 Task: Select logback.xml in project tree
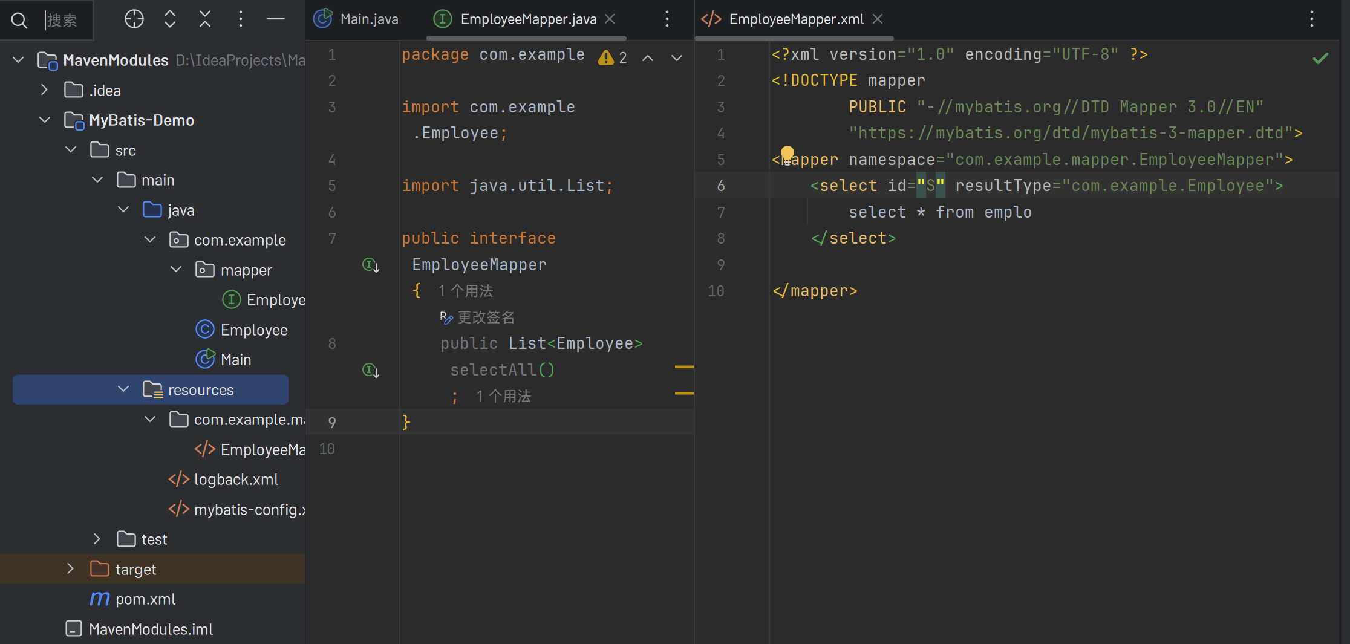tap(224, 479)
